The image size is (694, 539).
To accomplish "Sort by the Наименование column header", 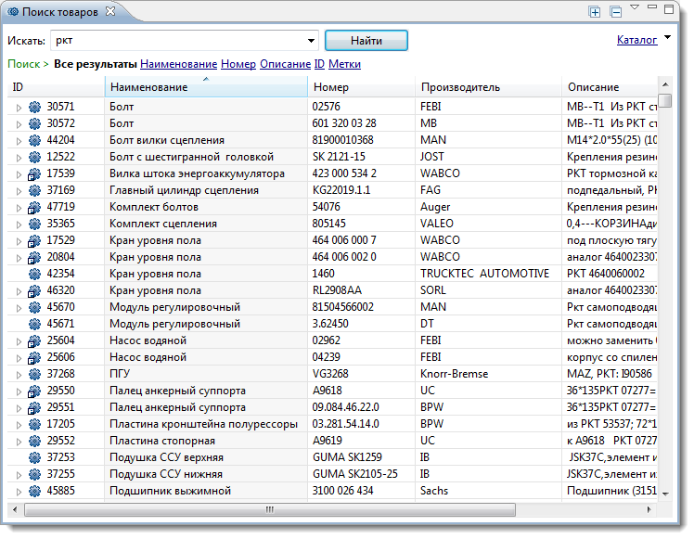I will tap(206, 86).
